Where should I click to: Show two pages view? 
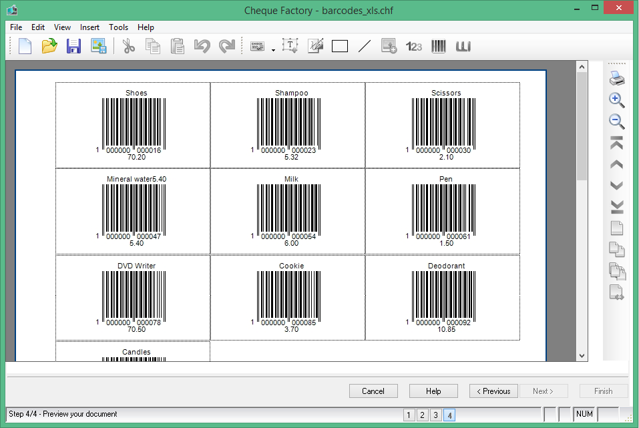pos(616,250)
